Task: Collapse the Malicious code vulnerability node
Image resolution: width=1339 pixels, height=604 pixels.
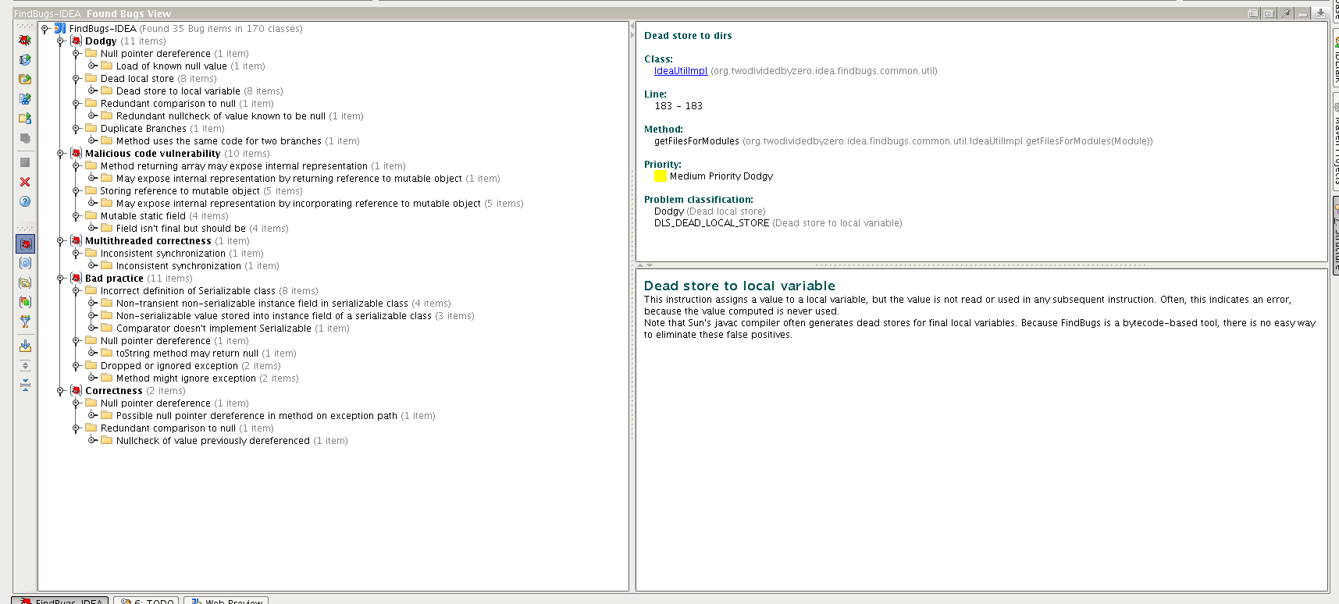Action: [x=60, y=154]
